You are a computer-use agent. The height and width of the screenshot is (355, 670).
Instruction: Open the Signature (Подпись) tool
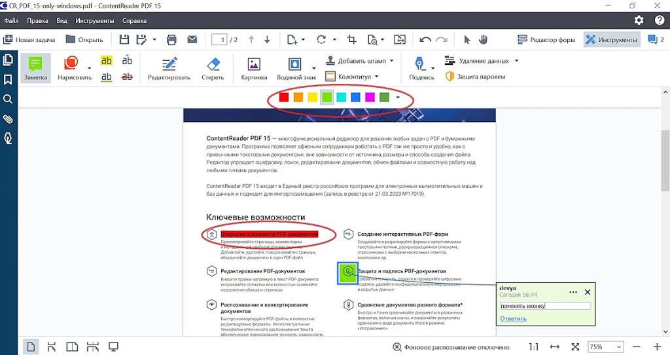421,68
